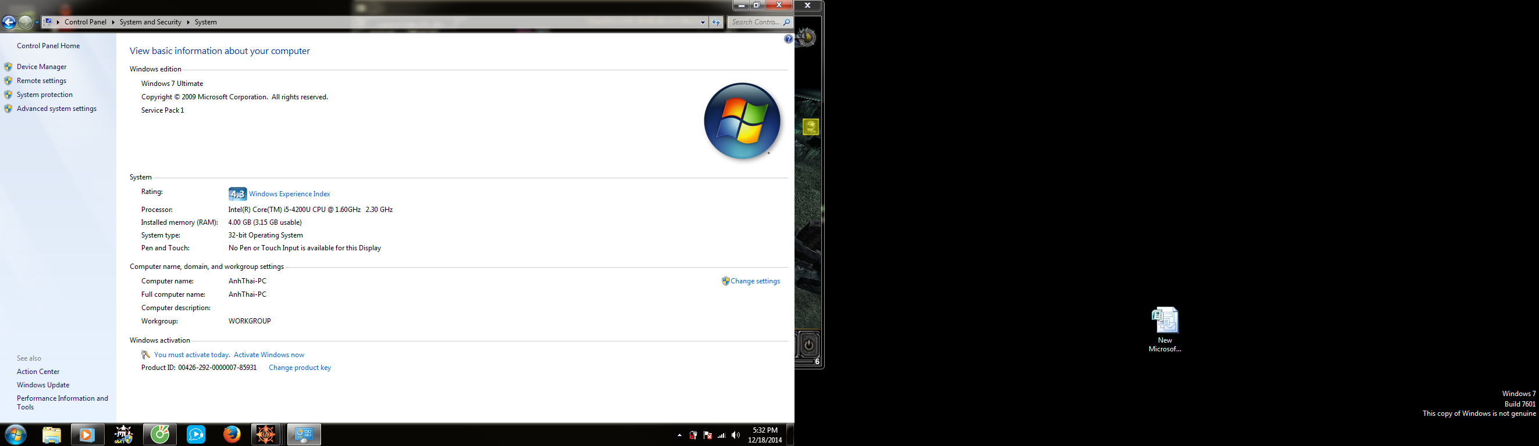
Task: Open System protection
Action: [x=45, y=95]
